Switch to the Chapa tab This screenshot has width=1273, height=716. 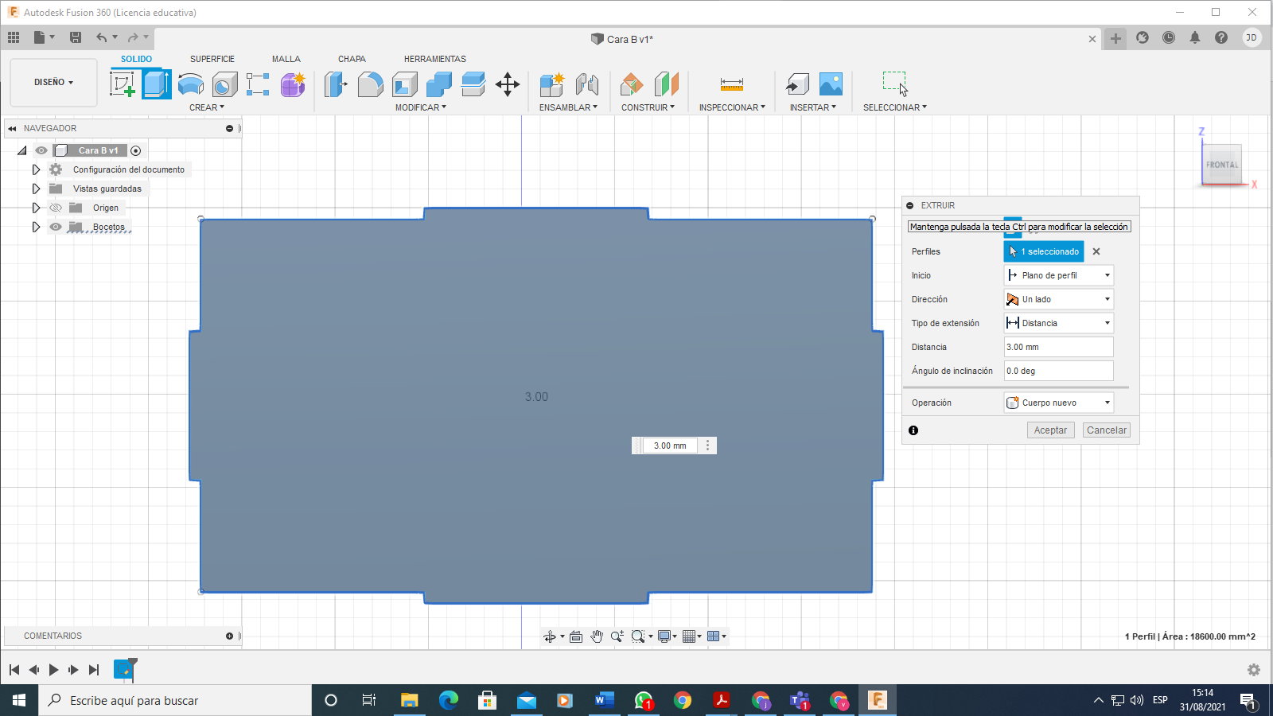coord(352,59)
